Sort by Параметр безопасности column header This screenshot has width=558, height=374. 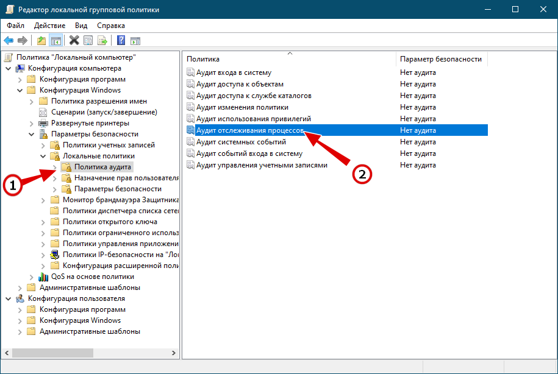tap(442, 59)
